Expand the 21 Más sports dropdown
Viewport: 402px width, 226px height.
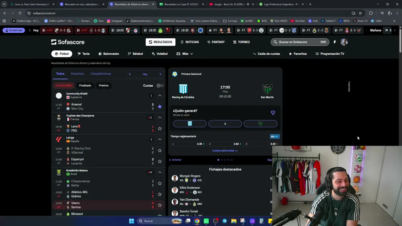[x=185, y=54]
